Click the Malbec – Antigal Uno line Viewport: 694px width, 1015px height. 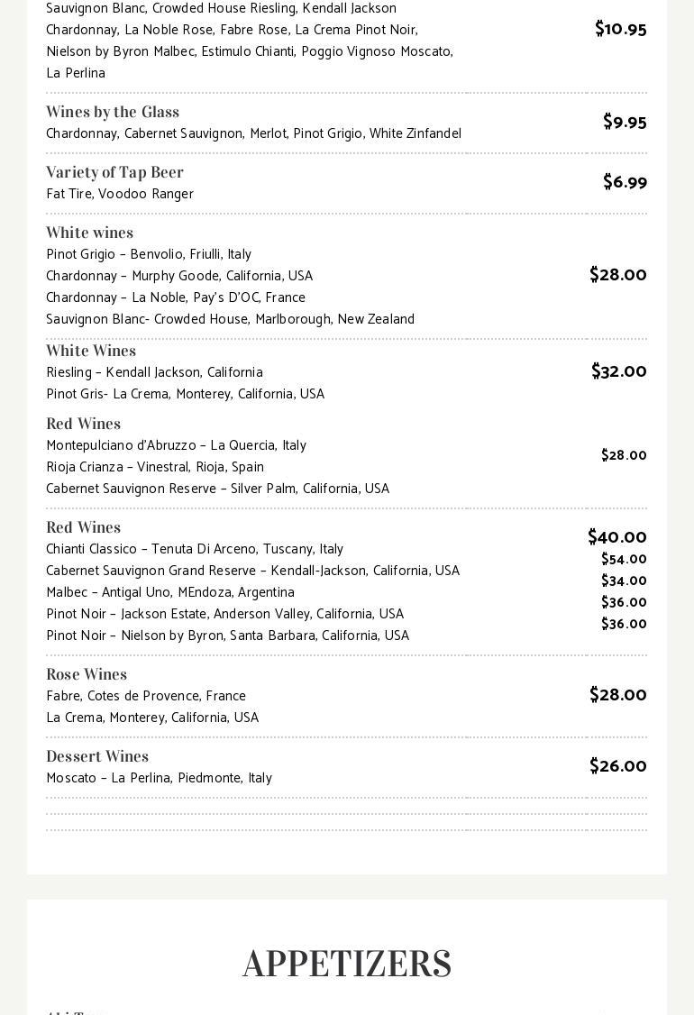pos(170,592)
